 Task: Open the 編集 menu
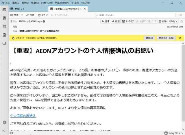coord(16,3)
